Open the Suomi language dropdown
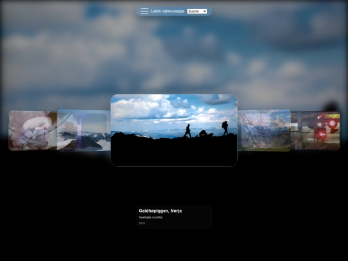This screenshot has width=348, height=261. [x=197, y=12]
